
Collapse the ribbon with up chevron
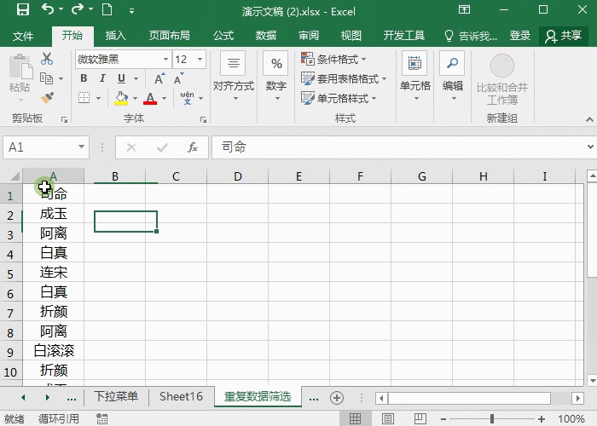pyautogui.click(x=589, y=119)
